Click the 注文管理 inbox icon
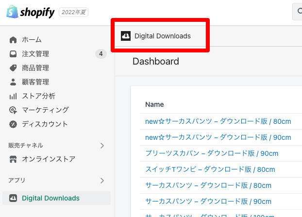Screen dimensions: 302x217 [x=13, y=54]
